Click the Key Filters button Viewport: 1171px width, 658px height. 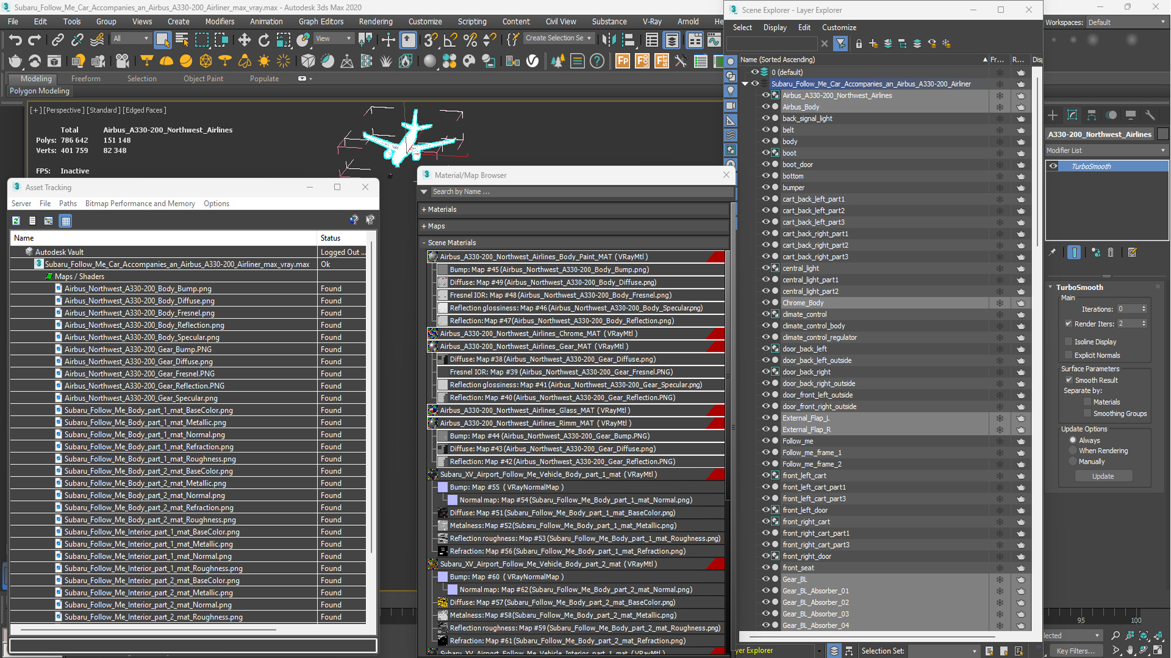point(1076,651)
